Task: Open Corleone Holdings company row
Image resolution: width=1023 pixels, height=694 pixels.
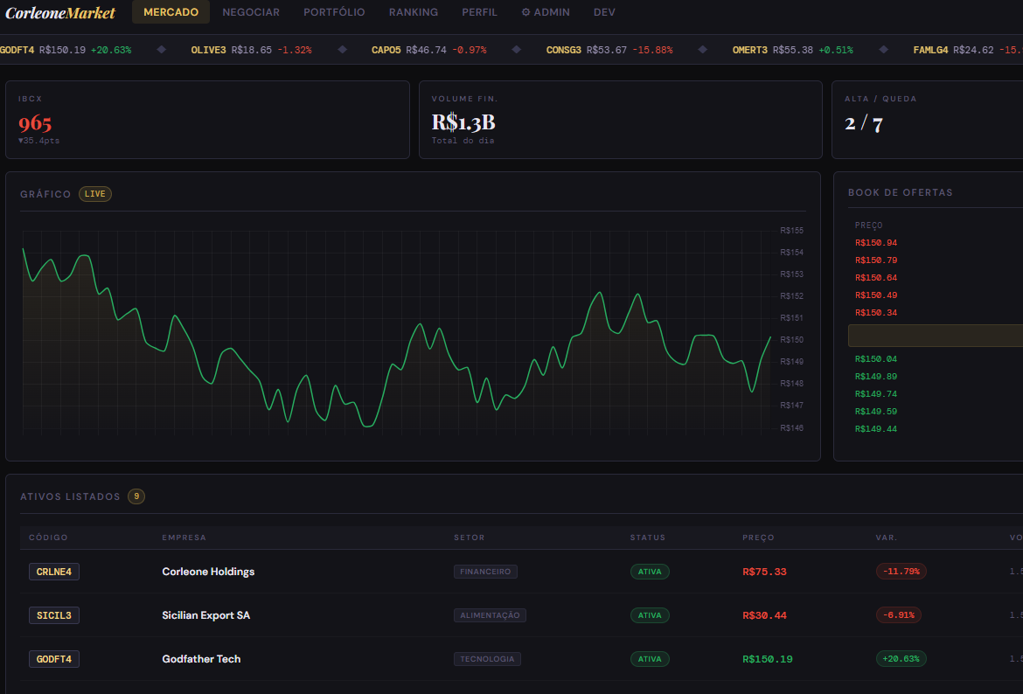Action: (208, 572)
